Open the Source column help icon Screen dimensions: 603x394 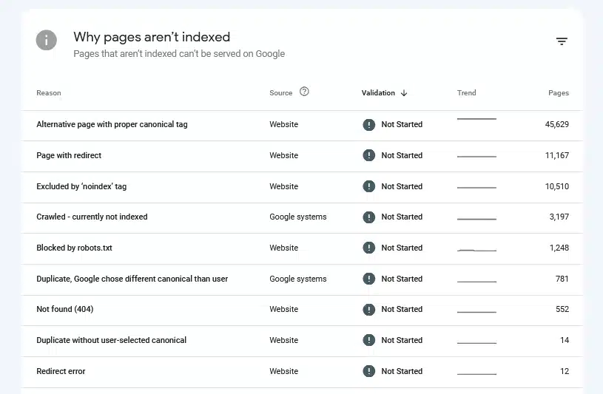304,92
